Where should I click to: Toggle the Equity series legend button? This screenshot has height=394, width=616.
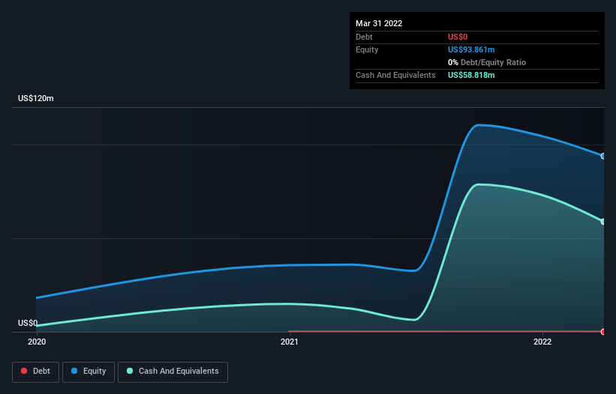tap(89, 372)
